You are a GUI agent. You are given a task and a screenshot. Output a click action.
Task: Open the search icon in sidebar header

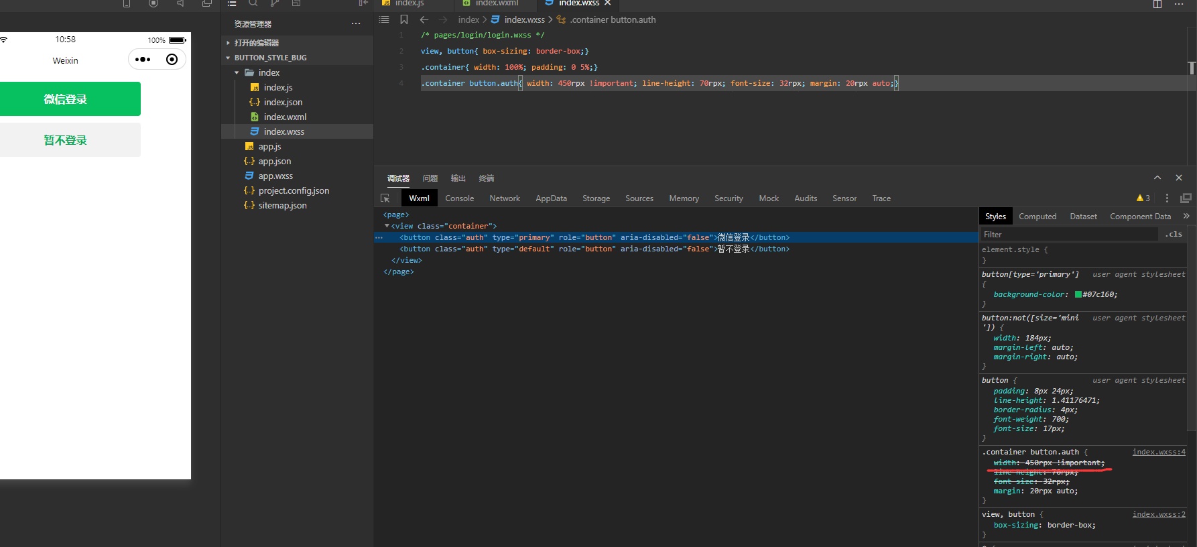(253, 3)
